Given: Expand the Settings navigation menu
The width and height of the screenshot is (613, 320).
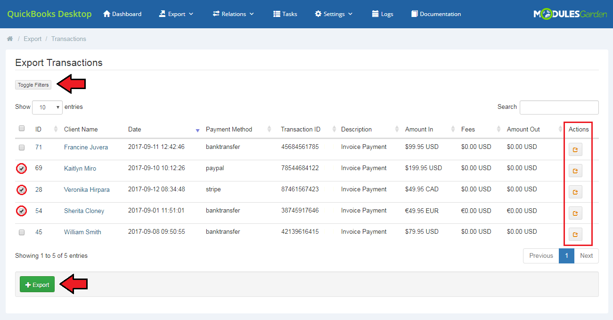Looking at the screenshot, I should click(334, 14).
